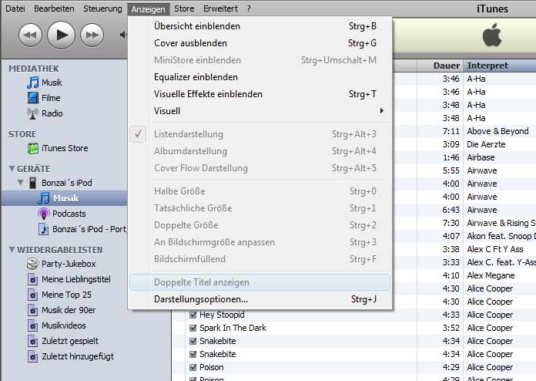
Task: Collapse the WIEDERGABELISTEN section triangle
Action: 12,250
